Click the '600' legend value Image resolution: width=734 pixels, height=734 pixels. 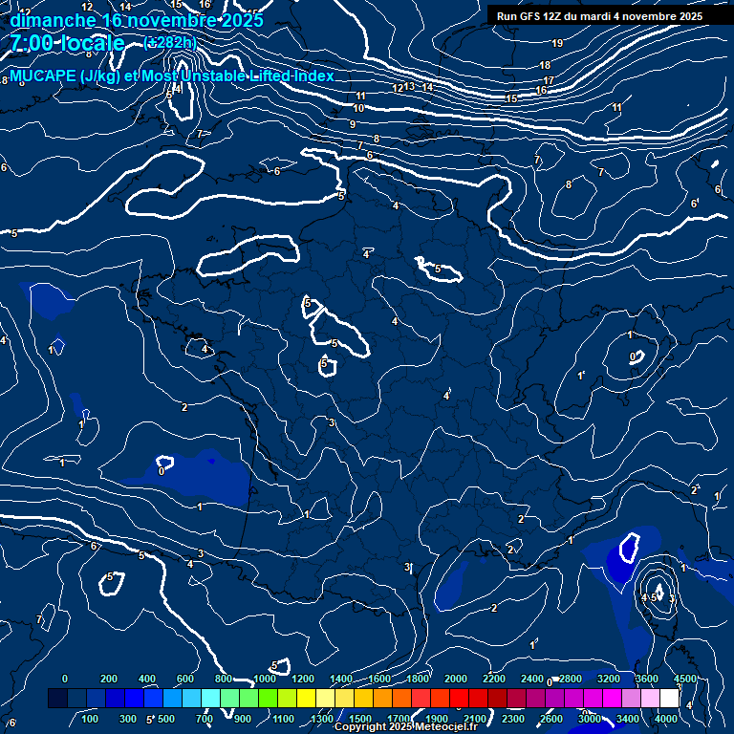[x=185, y=679]
